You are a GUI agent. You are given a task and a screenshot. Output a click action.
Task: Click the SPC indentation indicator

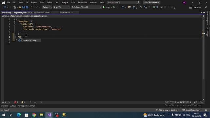click(x=195, y=102)
